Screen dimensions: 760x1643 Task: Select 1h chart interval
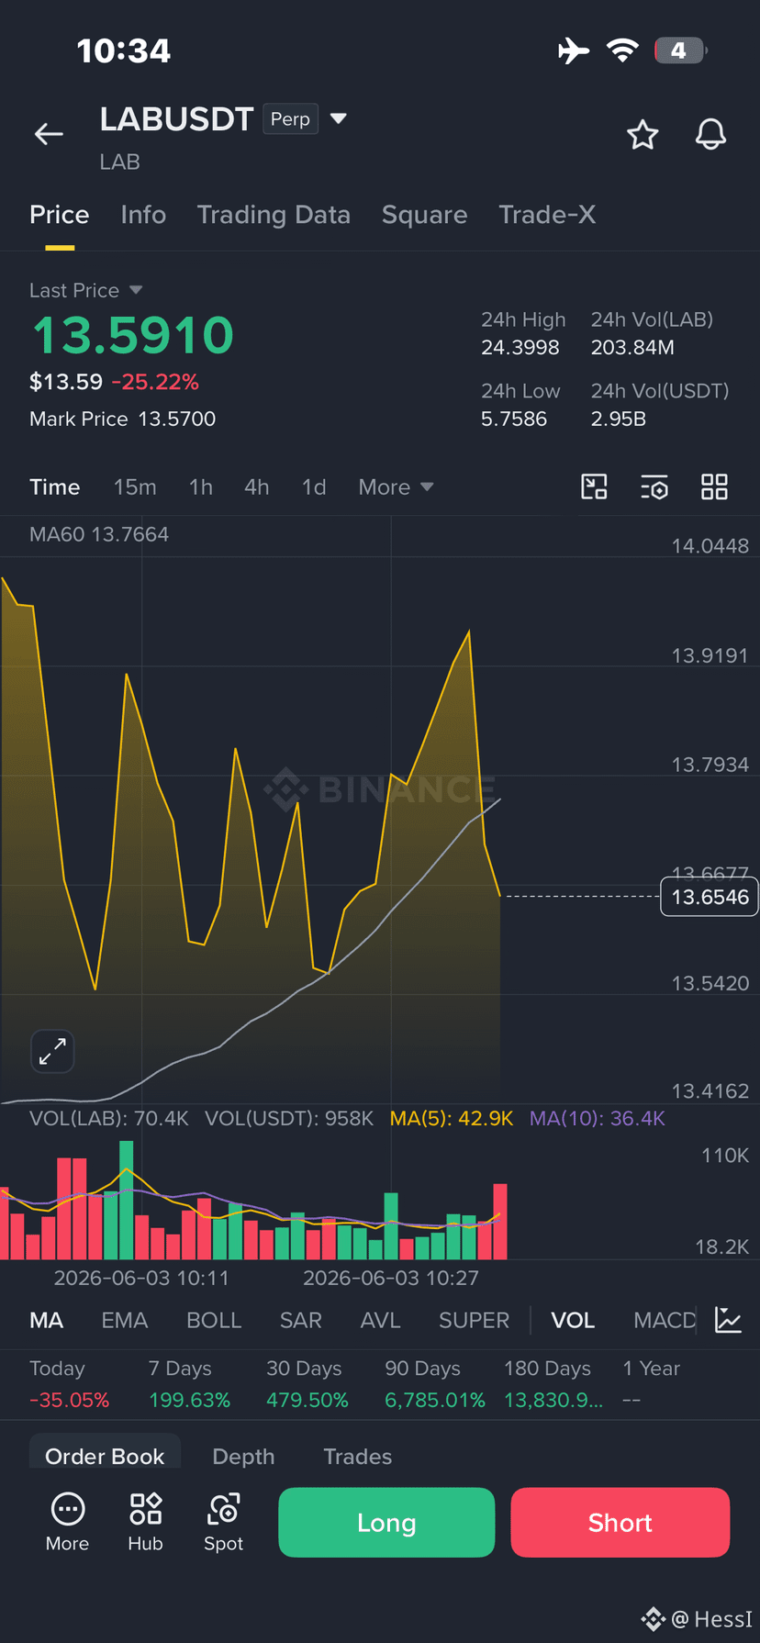coord(201,487)
